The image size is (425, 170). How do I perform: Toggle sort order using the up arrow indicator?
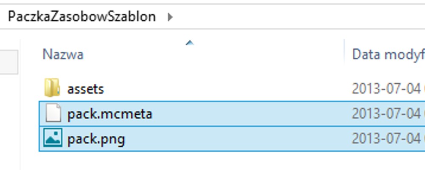pyautogui.click(x=190, y=42)
